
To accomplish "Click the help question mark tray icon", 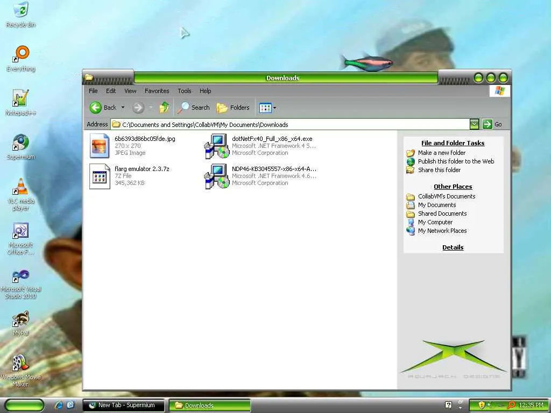I will 448,405.
